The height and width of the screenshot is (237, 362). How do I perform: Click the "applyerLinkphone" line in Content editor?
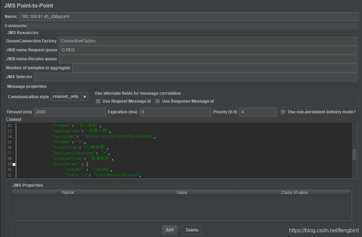click(81, 153)
